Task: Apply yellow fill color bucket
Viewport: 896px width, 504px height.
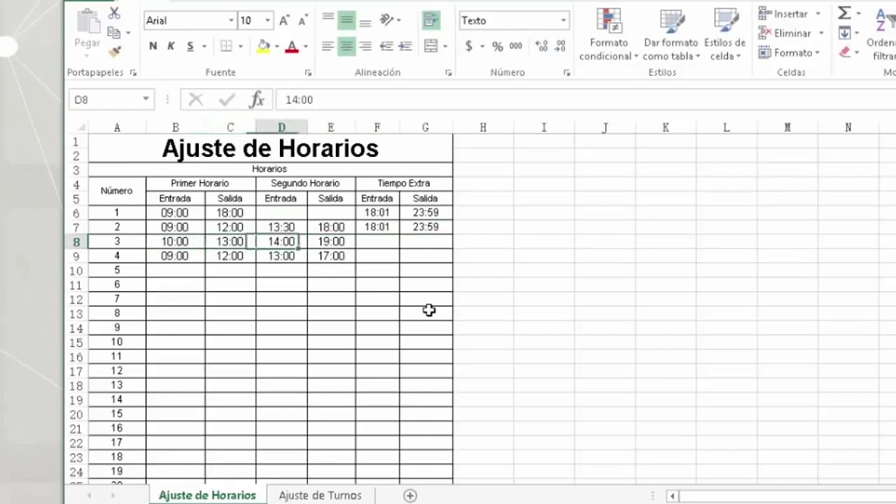Action: pyautogui.click(x=263, y=46)
